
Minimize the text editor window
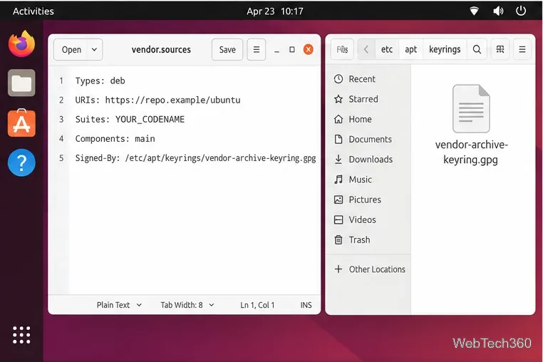[x=276, y=50]
